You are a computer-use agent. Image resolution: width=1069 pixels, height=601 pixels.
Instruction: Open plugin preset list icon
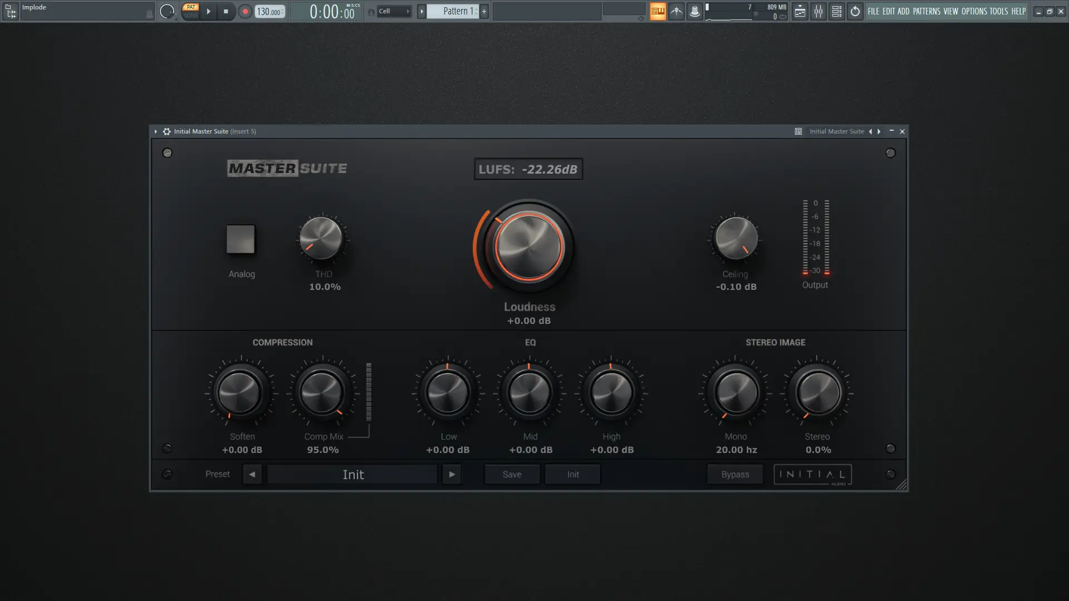click(798, 131)
